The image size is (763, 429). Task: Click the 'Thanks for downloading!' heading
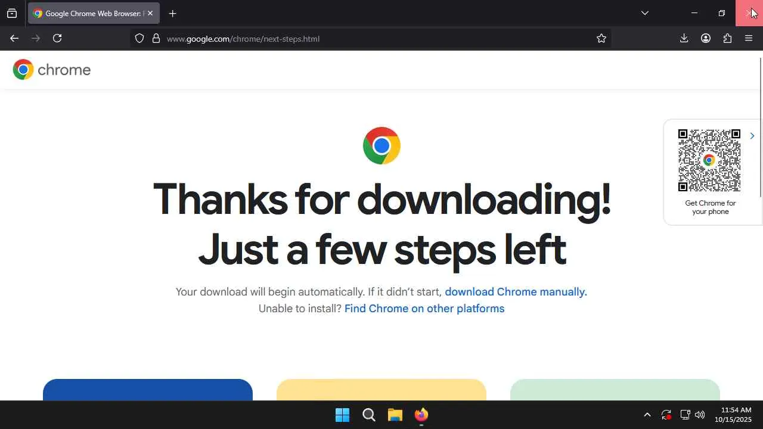coord(382,199)
